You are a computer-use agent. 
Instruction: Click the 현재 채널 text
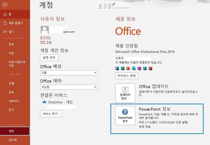pos(145,127)
